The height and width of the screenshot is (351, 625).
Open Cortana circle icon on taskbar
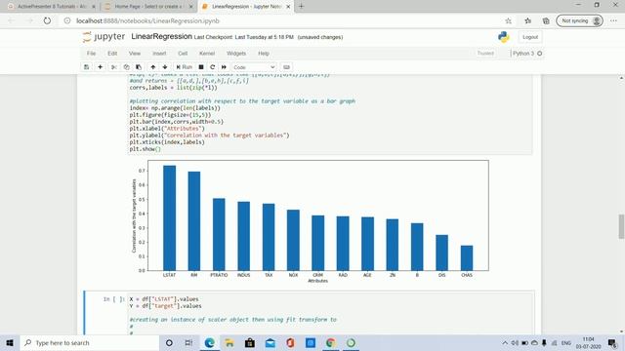point(169,342)
